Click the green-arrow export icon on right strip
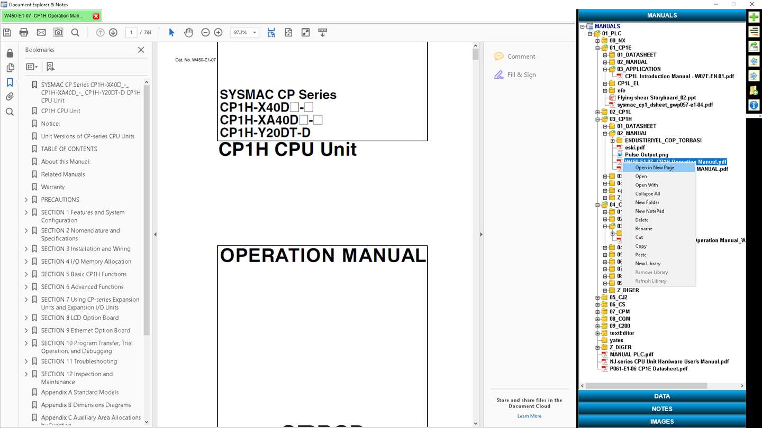This screenshot has height=428, width=762. point(754,46)
